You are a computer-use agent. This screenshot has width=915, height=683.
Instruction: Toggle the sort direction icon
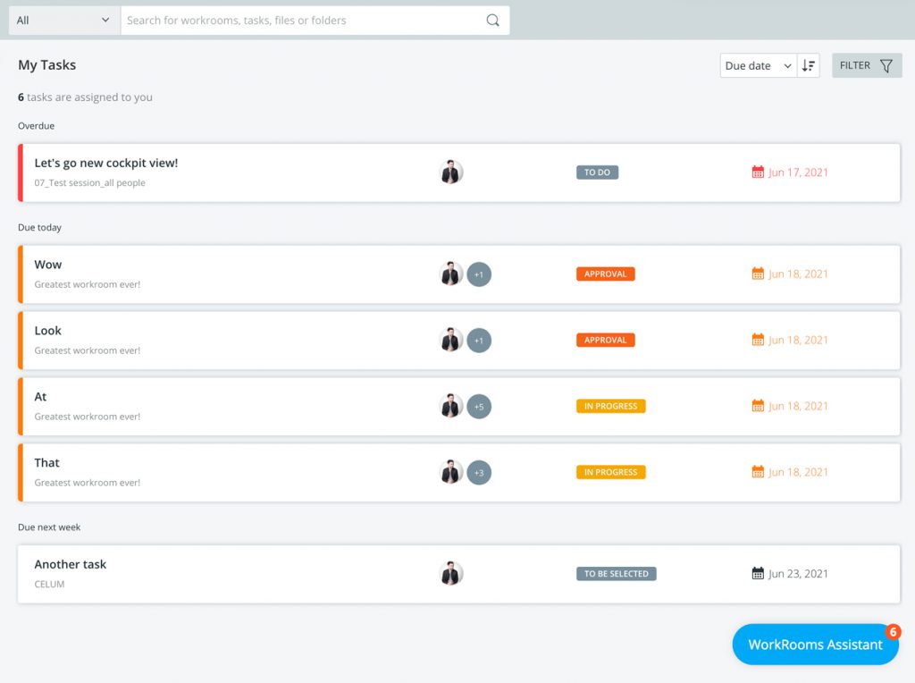tap(809, 65)
